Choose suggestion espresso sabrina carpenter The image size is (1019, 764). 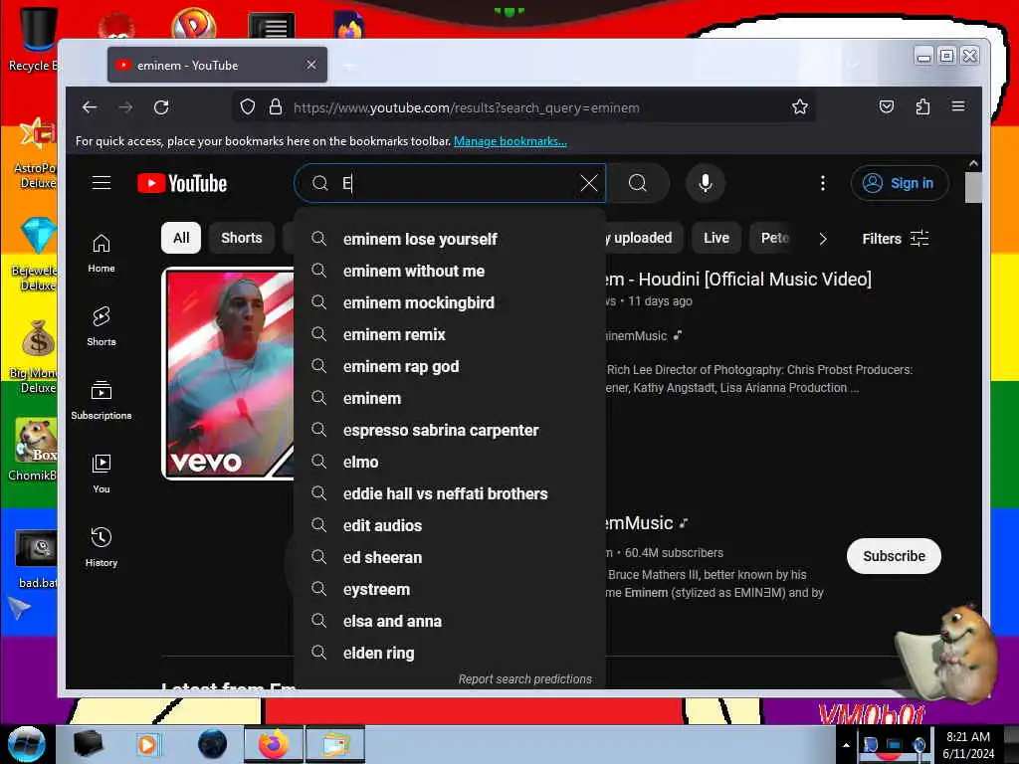click(450, 430)
